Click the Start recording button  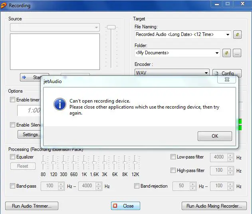click(x=30, y=77)
